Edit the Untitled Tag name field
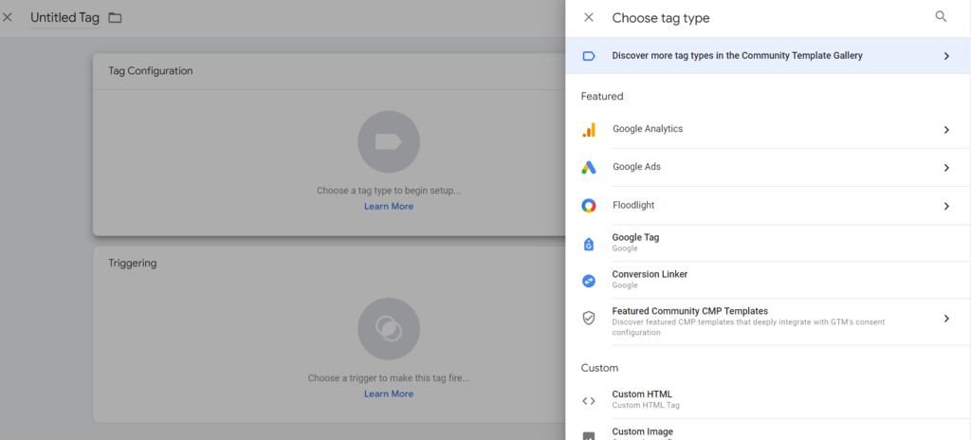971x440 pixels. click(x=65, y=18)
